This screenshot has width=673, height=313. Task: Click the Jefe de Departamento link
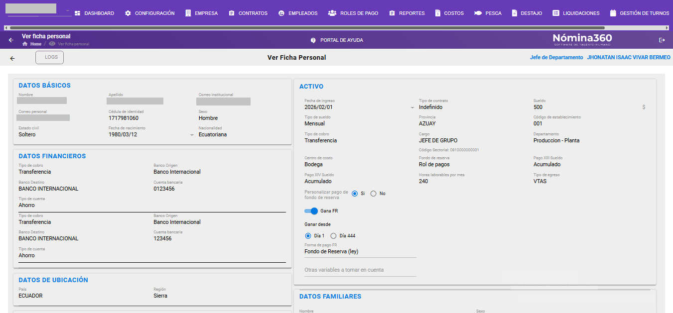pos(556,58)
